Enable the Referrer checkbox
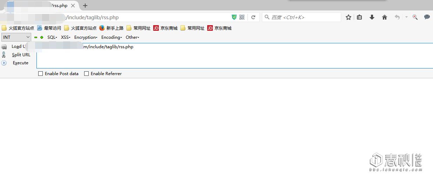433x181 pixels. click(x=86, y=73)
